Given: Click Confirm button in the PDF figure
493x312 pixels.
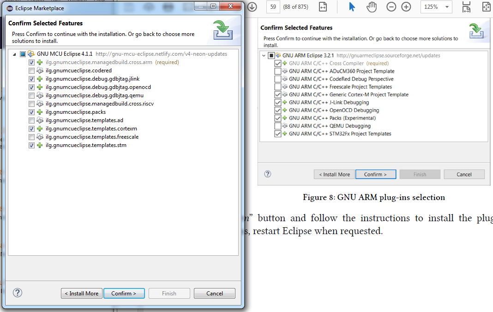Looking at the screenshot, I should (x=376, y=175).
